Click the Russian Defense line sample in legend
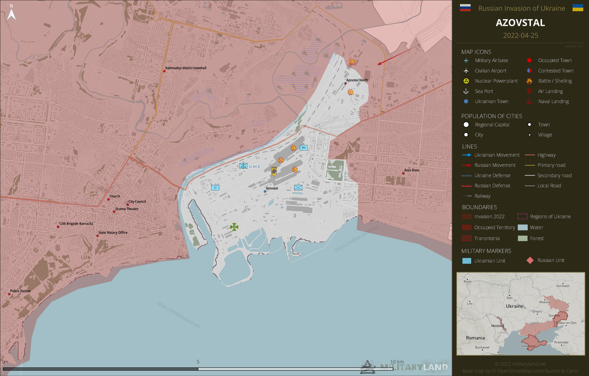This screenshot has width=589, height=376. [x=467, y=186]
